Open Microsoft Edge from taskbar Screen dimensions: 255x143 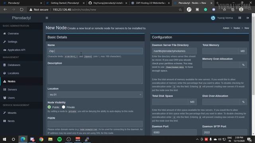coord(23,139)
